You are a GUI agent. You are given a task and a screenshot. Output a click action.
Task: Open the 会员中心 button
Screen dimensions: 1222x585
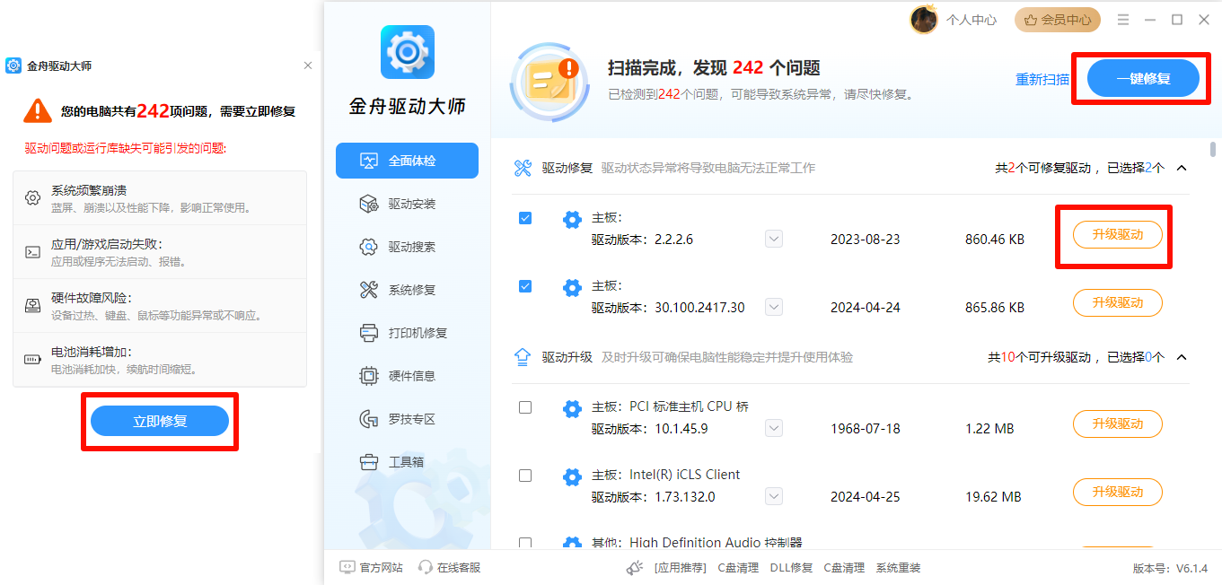click(x=1058, y=19)
